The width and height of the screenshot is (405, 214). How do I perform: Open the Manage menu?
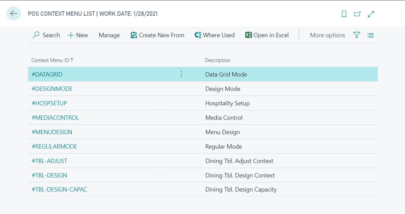[109, 35]
